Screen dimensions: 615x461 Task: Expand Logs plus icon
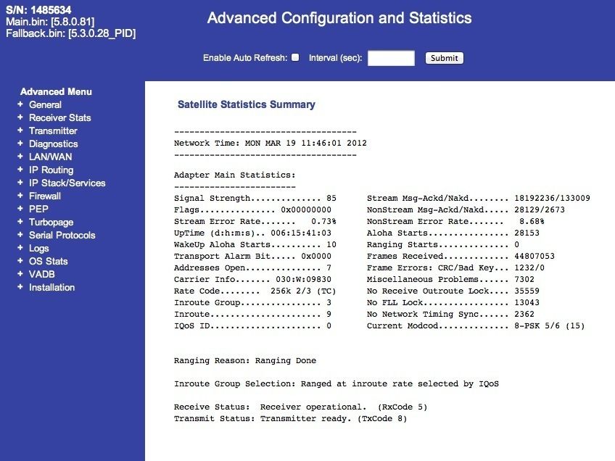click(x=20, y=248)
